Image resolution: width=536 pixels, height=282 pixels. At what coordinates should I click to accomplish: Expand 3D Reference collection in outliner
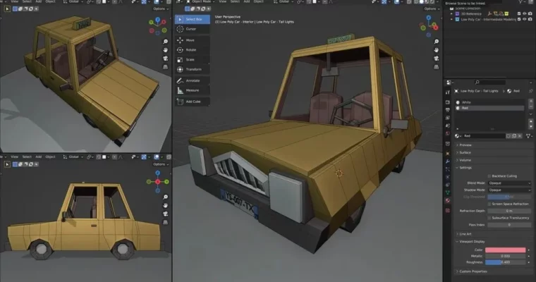[452, 14]
